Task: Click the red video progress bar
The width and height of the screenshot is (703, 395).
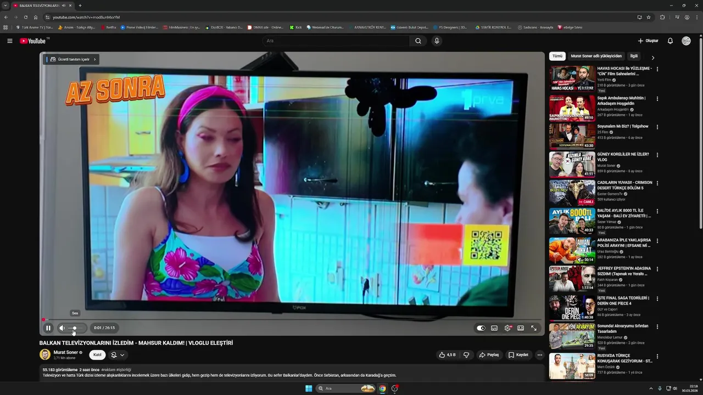Action: pos(292,319)
